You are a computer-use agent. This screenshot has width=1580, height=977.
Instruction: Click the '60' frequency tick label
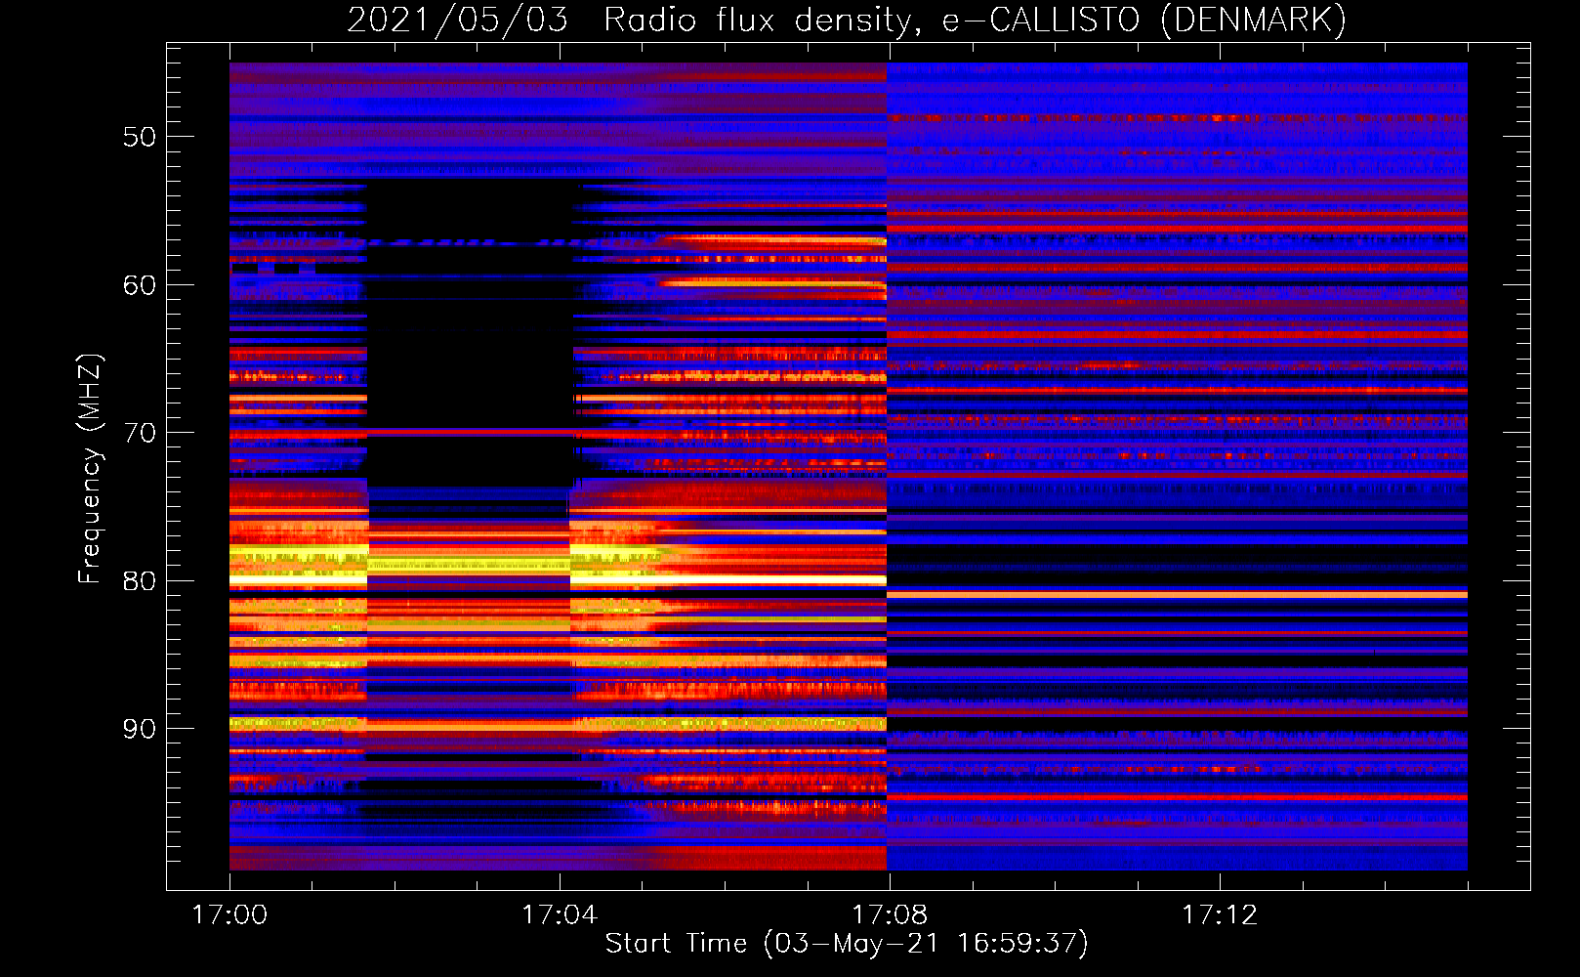coord(139,285)
